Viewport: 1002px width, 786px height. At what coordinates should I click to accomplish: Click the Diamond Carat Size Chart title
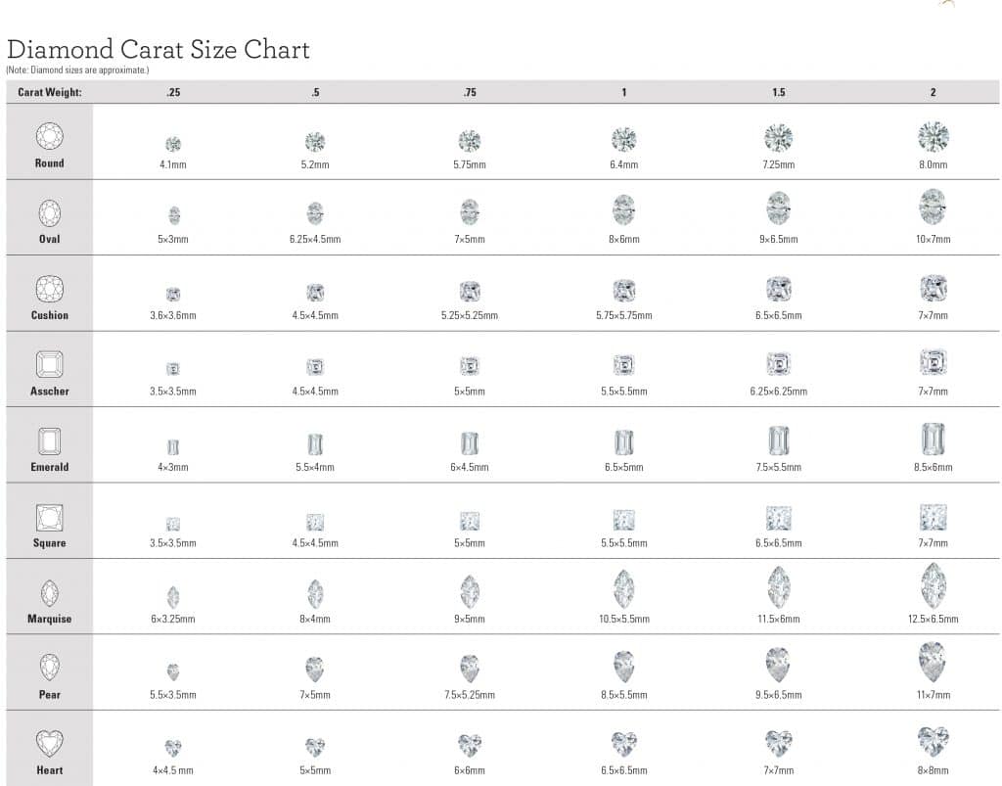click(x=158, y=49)
